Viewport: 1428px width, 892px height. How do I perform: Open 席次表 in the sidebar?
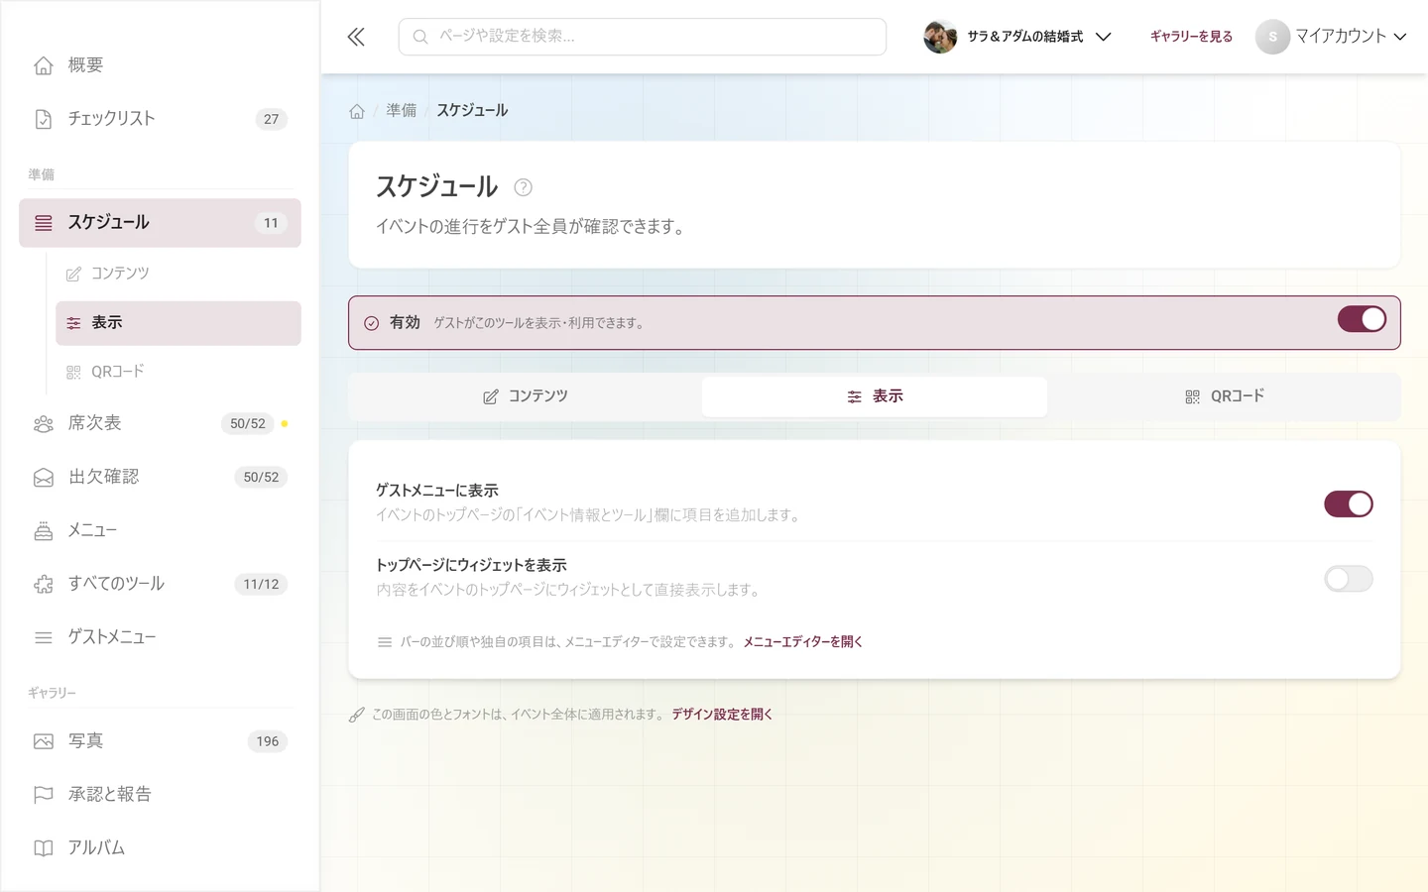tap(160, 423)
